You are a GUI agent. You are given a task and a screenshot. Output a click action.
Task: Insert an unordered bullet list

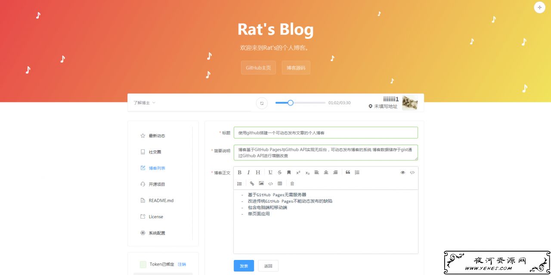point(239,184)
